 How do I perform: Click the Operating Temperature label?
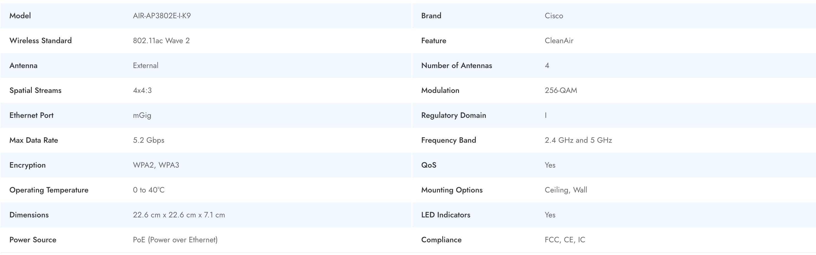[x=49, y=190]
